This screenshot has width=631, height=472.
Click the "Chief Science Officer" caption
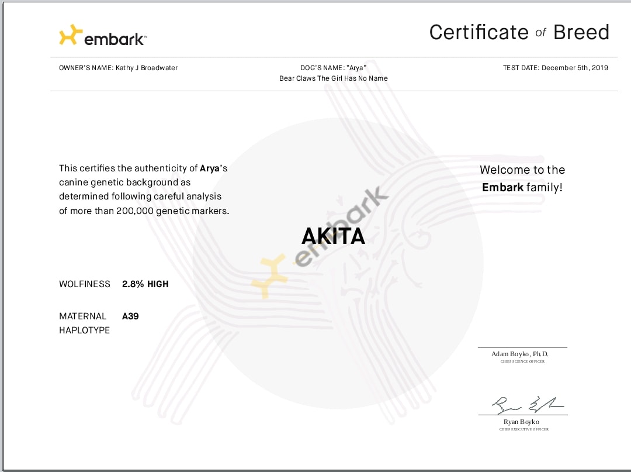tap(522, 361)
